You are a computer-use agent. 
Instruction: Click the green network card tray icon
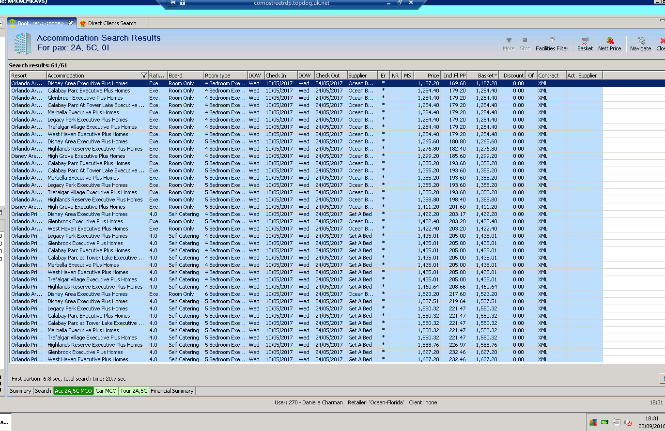(605, 422)
